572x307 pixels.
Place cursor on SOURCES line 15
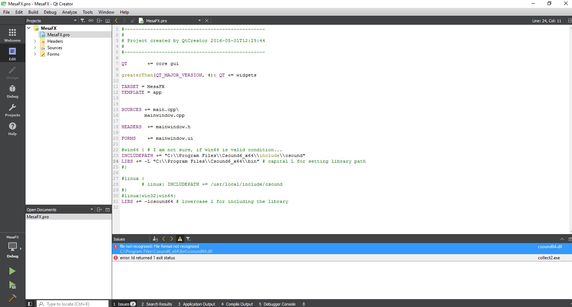pyautogui.click(x=150, y=110)
